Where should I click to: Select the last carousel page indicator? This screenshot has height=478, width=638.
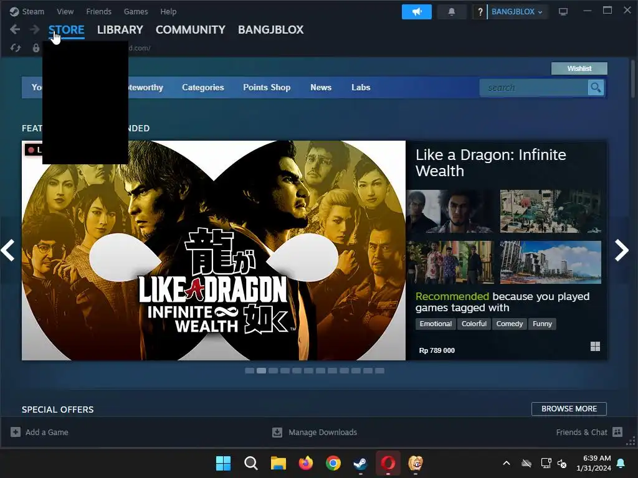click(379, 371)
